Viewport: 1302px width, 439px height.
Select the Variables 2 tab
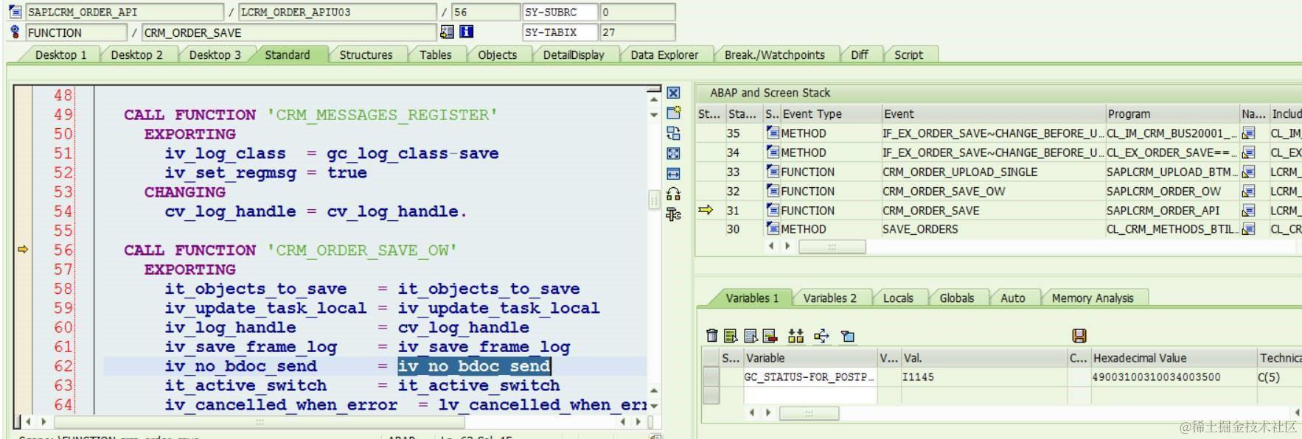click(x=829, y=298)
